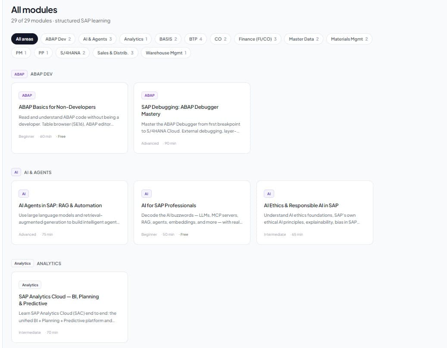Image resolution: width=447 pixels, height=348 pixels.
Task: Click Analytics badge beside ANALYTICS heading
Action: point(22,263)
